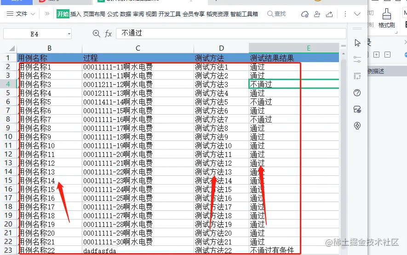
Task: Select header cell 测试结果结果
Action: pyautogui.click(x=294, y=58)
